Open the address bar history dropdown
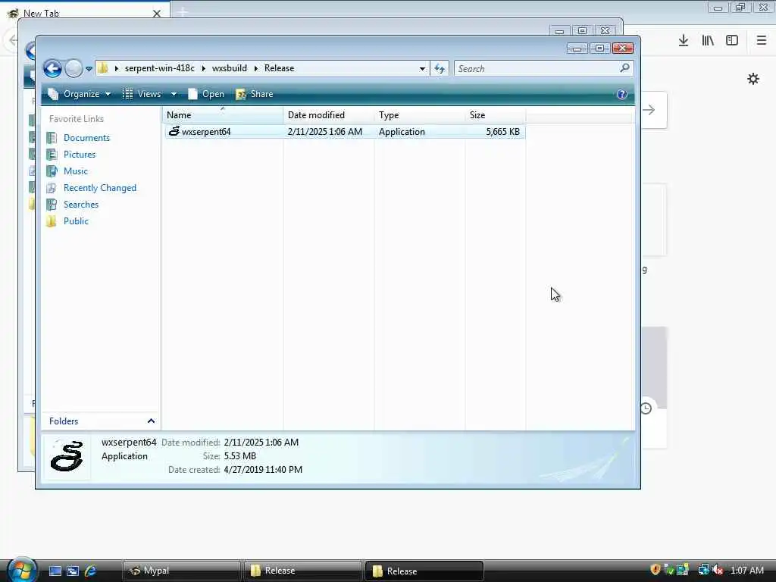 [422, 69]
